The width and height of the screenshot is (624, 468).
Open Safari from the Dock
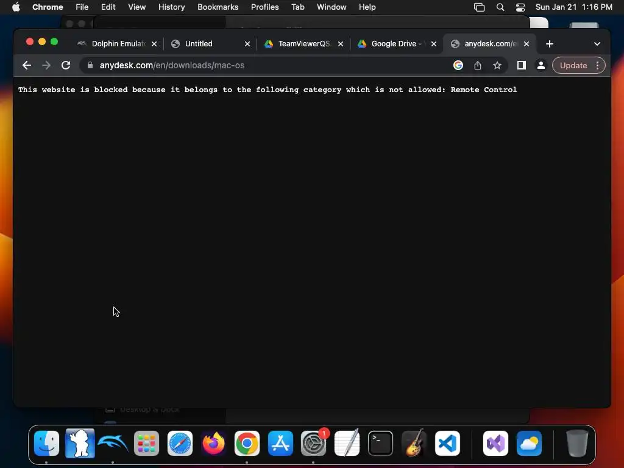pos(180,444)
